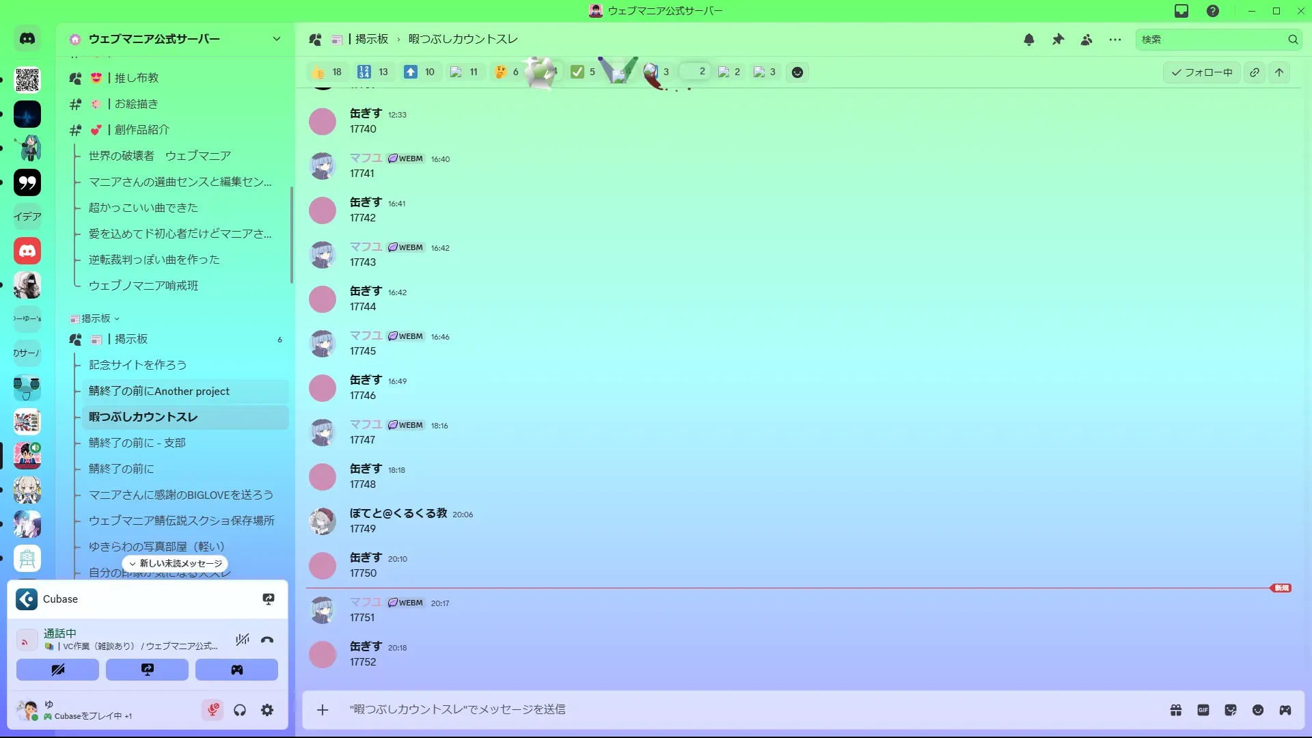
Task: Click the フォロー中 follow button
Action: tap(1201, 72)
